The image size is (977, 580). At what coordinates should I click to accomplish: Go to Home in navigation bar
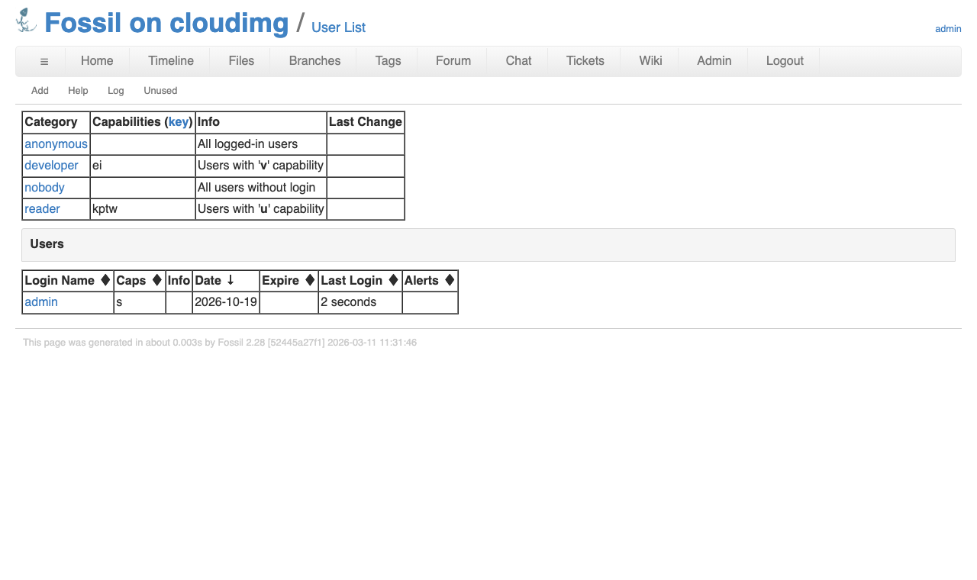(97, 61)
